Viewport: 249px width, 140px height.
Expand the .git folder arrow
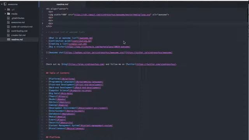tap(5, 9)
